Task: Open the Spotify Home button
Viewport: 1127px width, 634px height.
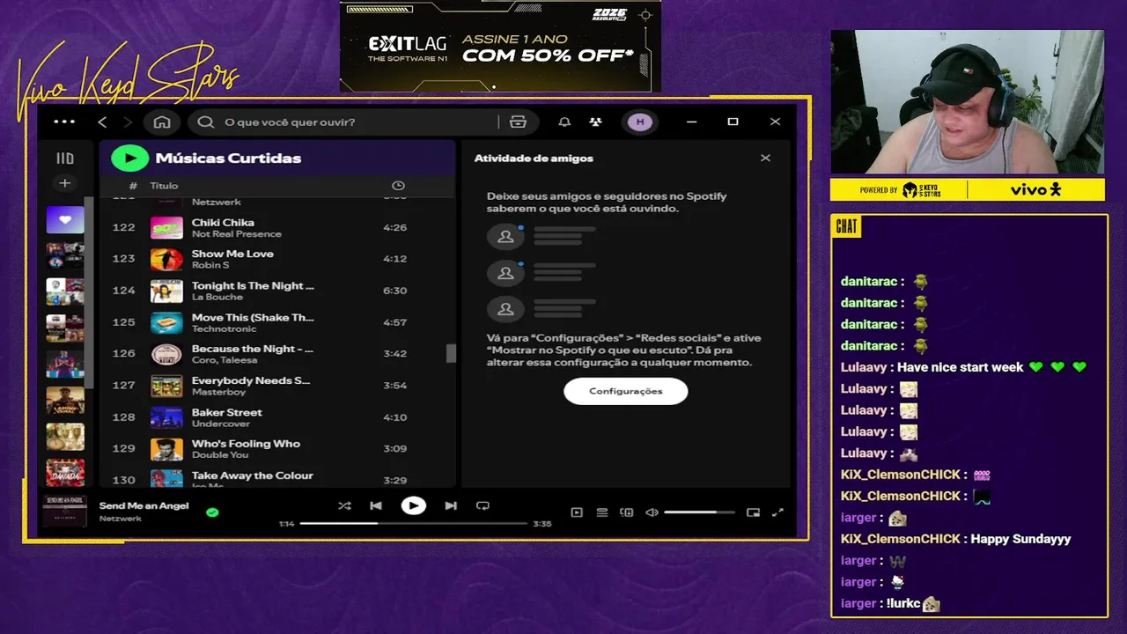Action: pos(162,122)
